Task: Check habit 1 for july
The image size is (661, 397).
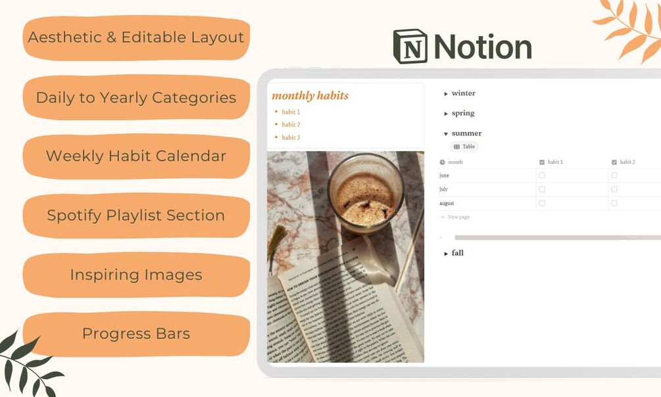Action: coord(542,189)
